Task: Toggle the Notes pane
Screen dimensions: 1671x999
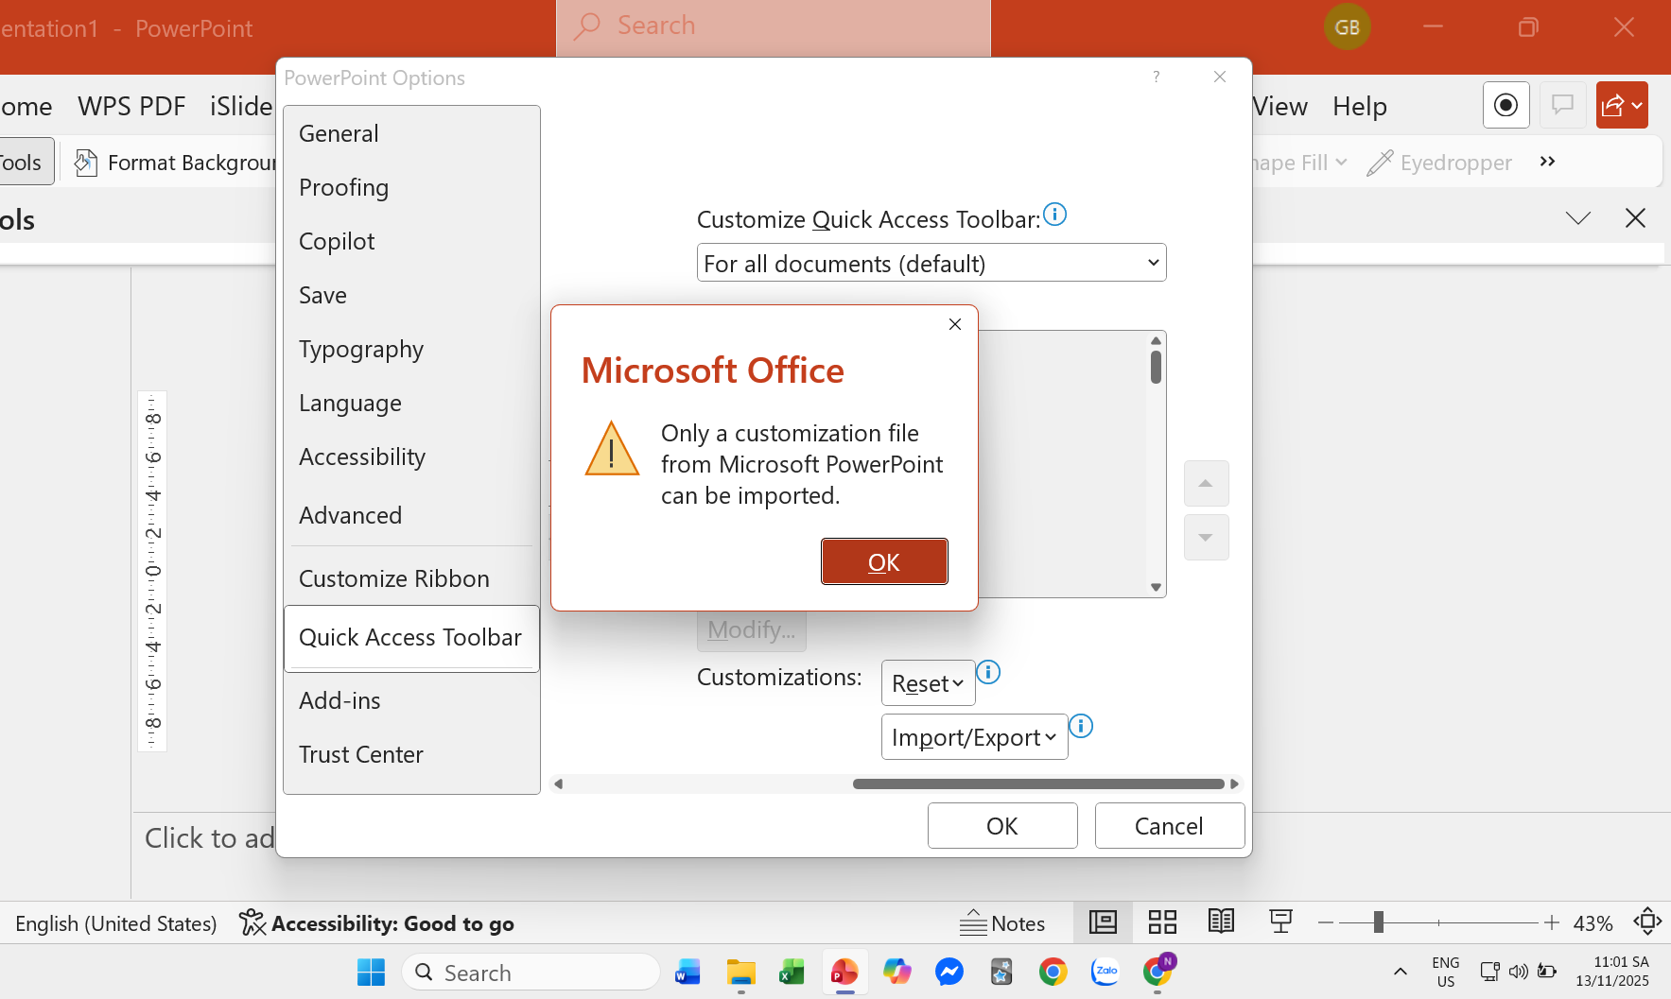Action: point(1002,923)
